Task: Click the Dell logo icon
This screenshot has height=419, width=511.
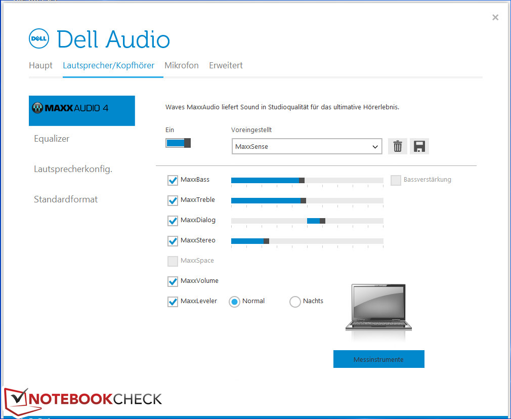Action: tap(39, 38)
